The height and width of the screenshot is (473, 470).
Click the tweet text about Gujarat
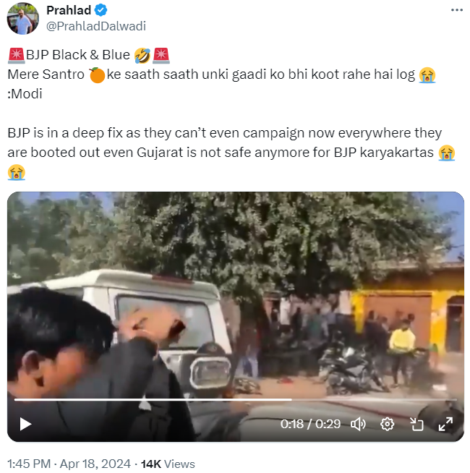(224, 153)
